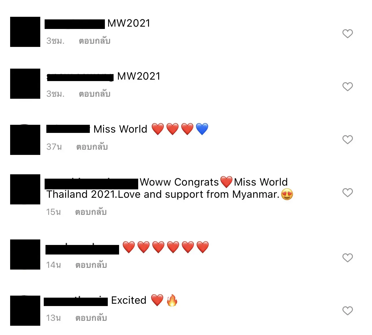Like the second MW2021 comment
Screen dimensions: 372x335
pos(347,87)
